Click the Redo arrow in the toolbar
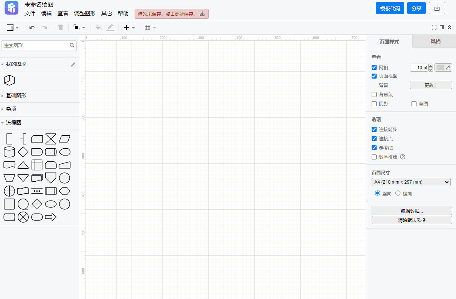This screenshot has width=456, height=299. click(x=44, y=28)
